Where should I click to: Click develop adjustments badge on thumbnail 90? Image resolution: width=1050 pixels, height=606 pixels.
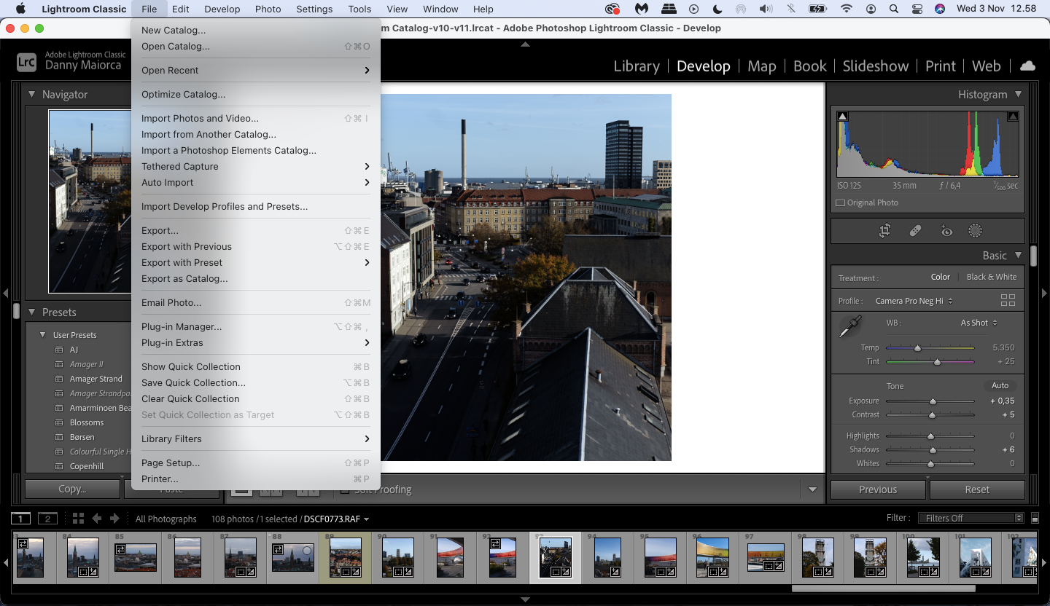[408, 572]
